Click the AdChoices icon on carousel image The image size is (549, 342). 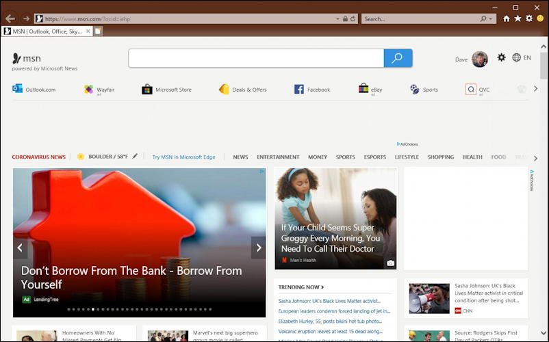pos(261,172)
